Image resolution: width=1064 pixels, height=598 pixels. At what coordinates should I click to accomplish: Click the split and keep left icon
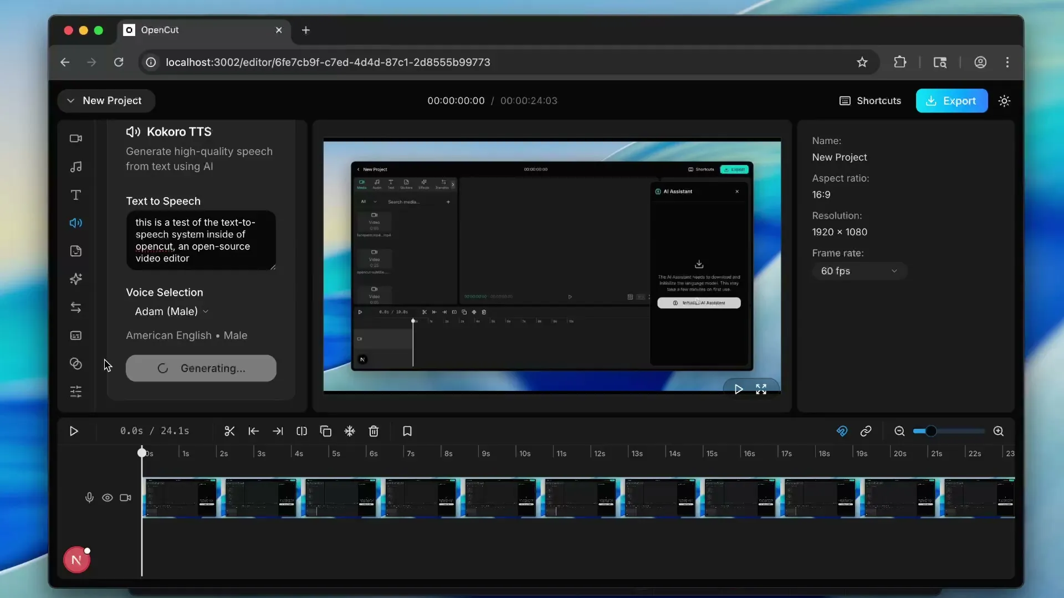(x=254, y=431)
